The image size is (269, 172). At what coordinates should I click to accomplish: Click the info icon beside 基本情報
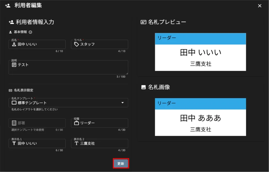[30, 32]
